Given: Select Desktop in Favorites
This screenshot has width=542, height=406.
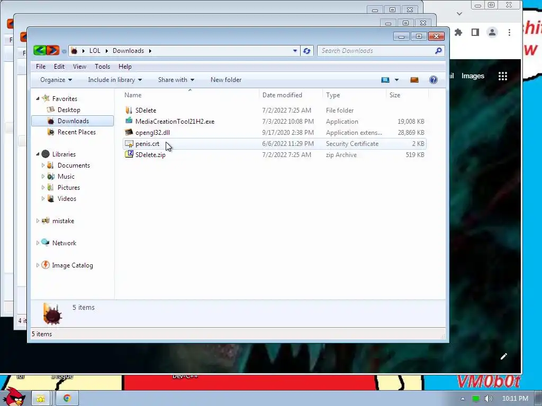Looking at the screenshot, I should coord(69,110).
